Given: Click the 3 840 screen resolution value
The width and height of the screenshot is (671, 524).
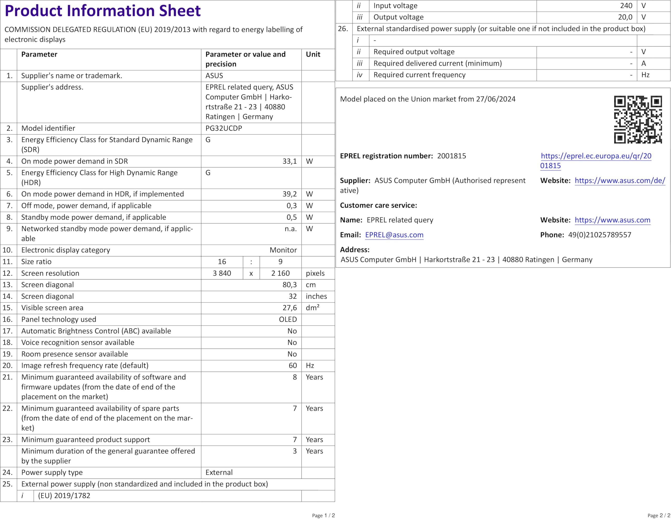Looking at the screenshot, I should (222, 273).
